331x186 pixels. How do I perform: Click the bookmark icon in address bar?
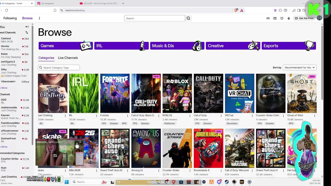click(x=55, y=10)
